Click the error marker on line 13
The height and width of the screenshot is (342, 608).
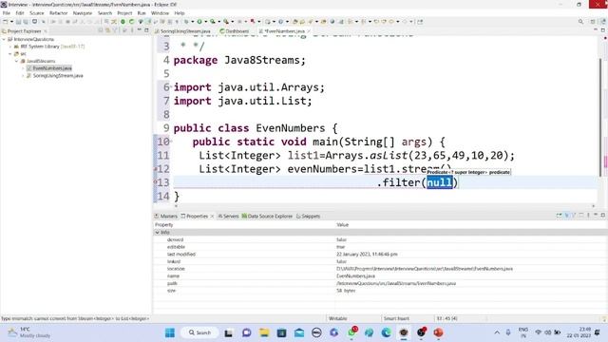click(156, 181)
